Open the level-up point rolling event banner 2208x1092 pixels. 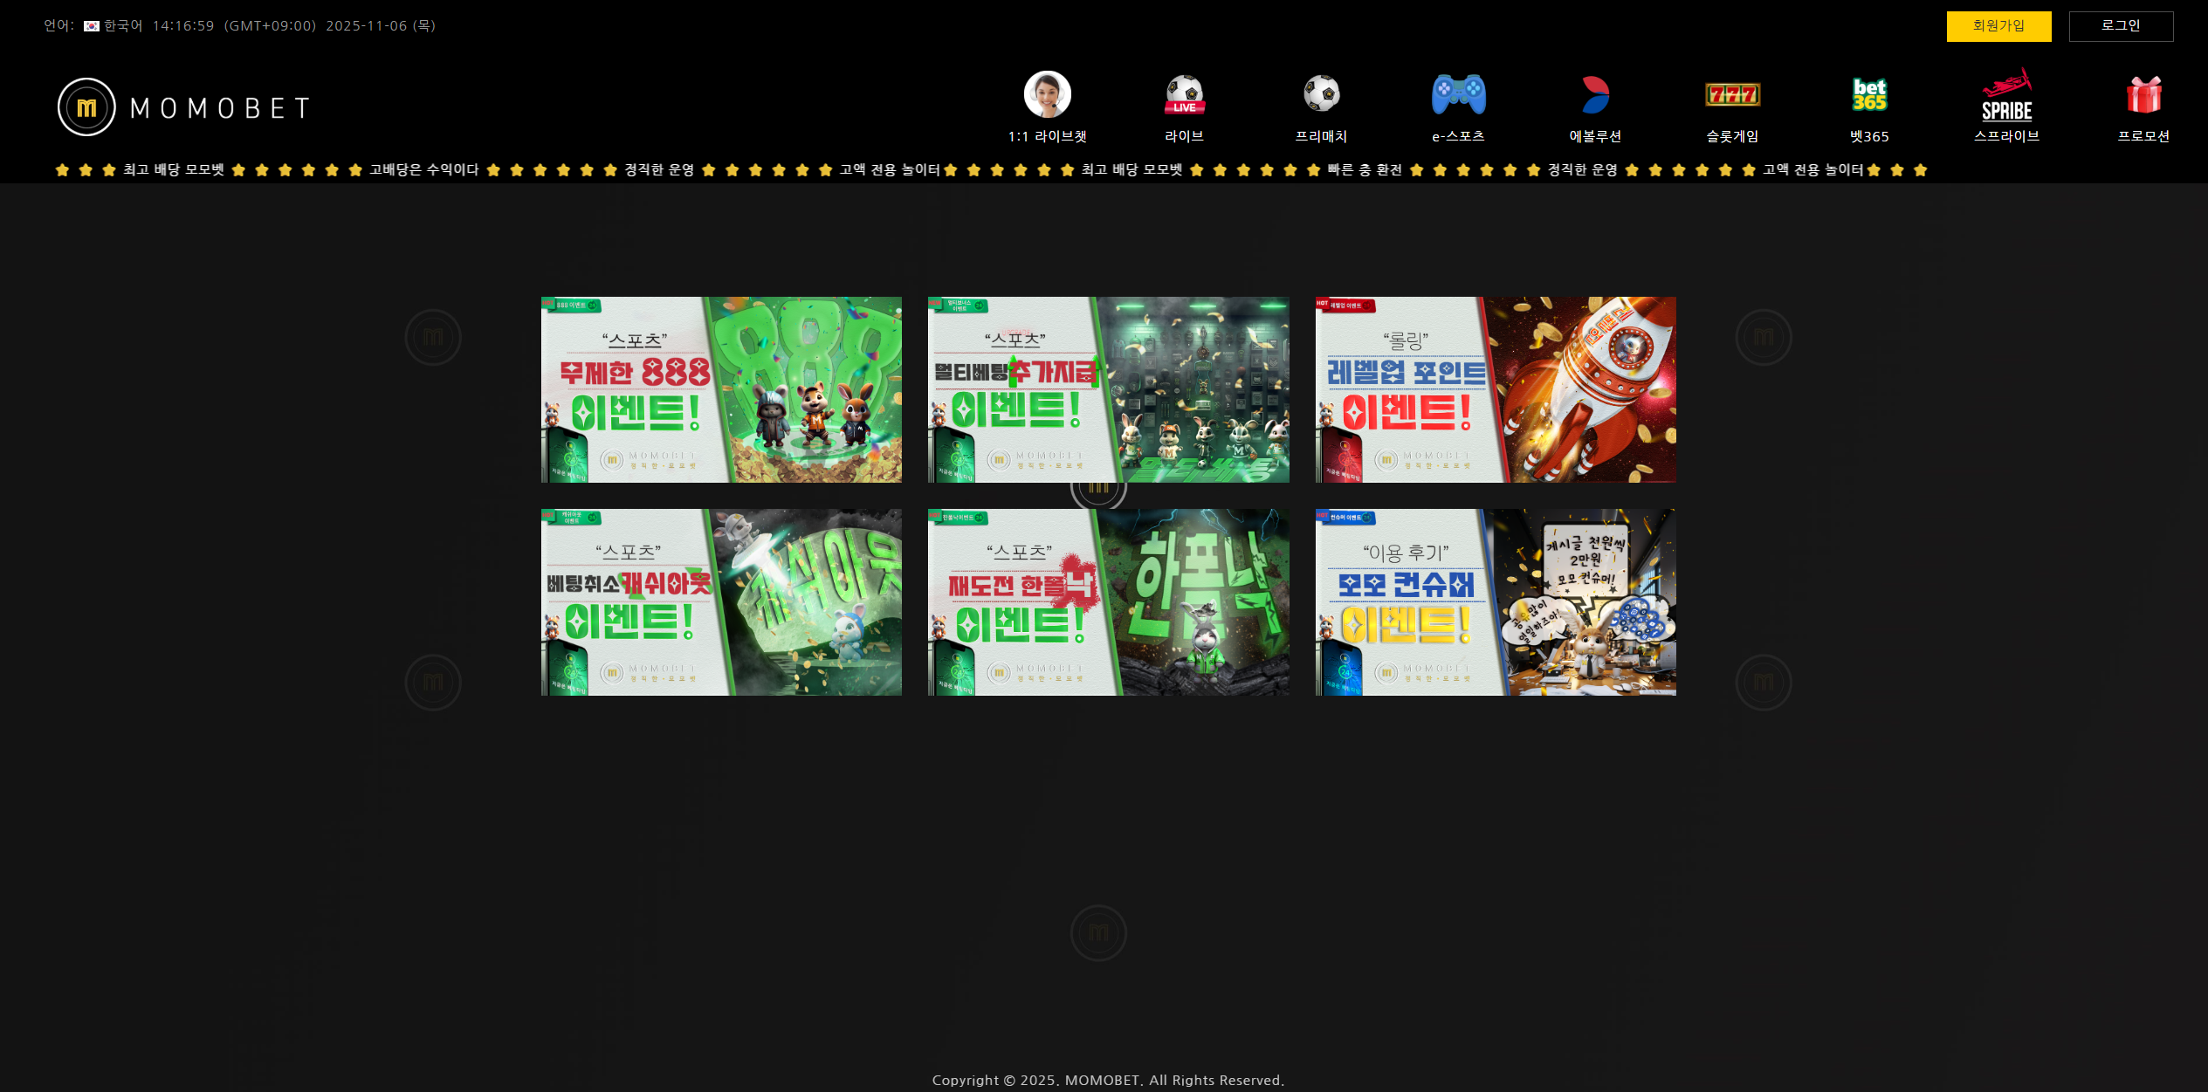pyautogui.click(x=1495, y=389)
